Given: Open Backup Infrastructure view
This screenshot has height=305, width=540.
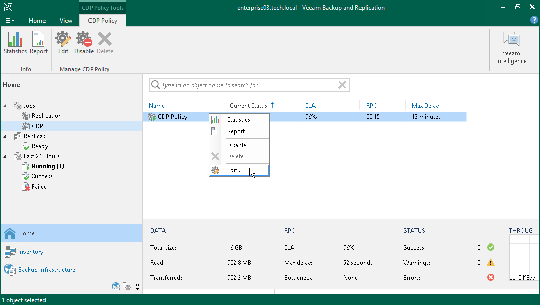Looking at the screenshot, I should [x=47, y=270].
